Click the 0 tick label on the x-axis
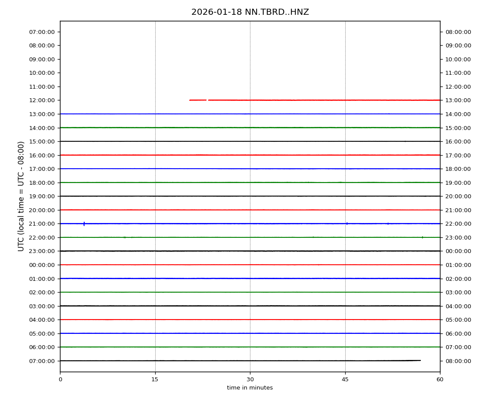The image size is (500, 413). pyautogui.click(x=60, y=380)
